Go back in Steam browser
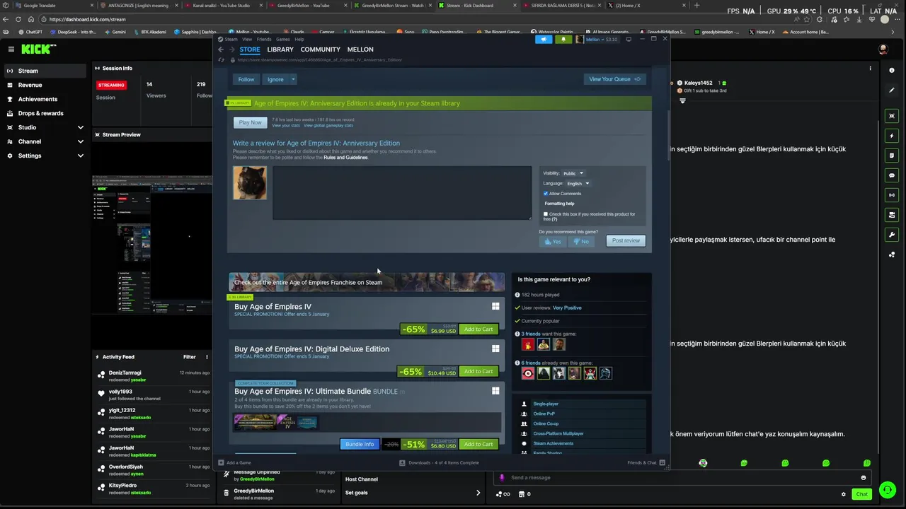This screenshot has height=509, width=906. [221, 49]
